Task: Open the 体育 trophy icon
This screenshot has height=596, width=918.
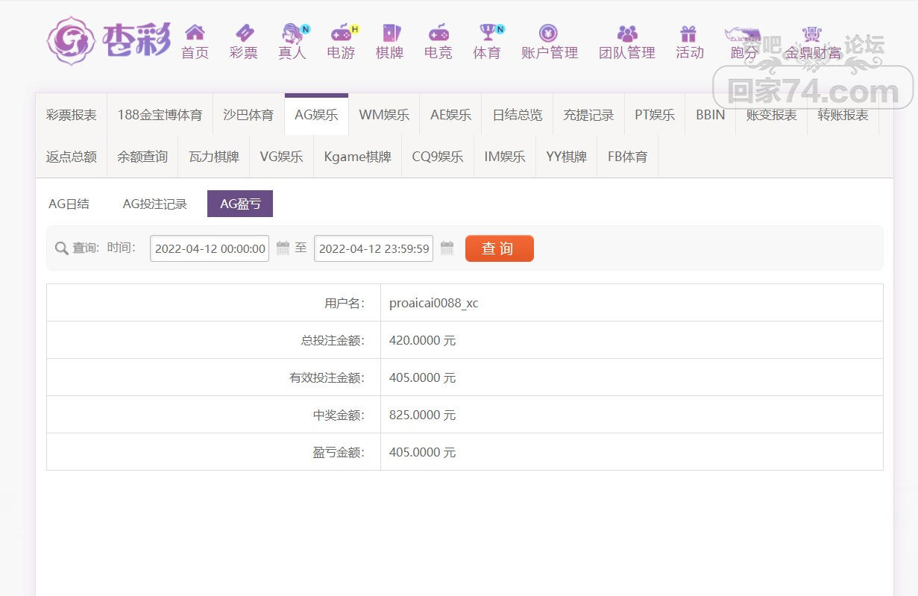Action: click(488, 33)
